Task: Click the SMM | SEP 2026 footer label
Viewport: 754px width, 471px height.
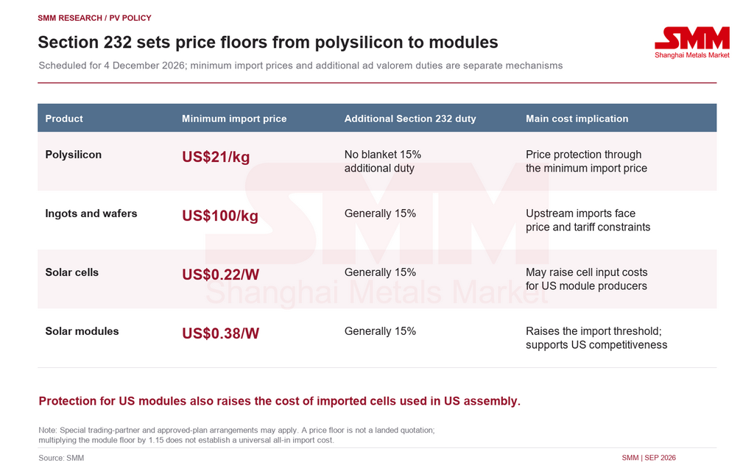Action: coord(649,458)
